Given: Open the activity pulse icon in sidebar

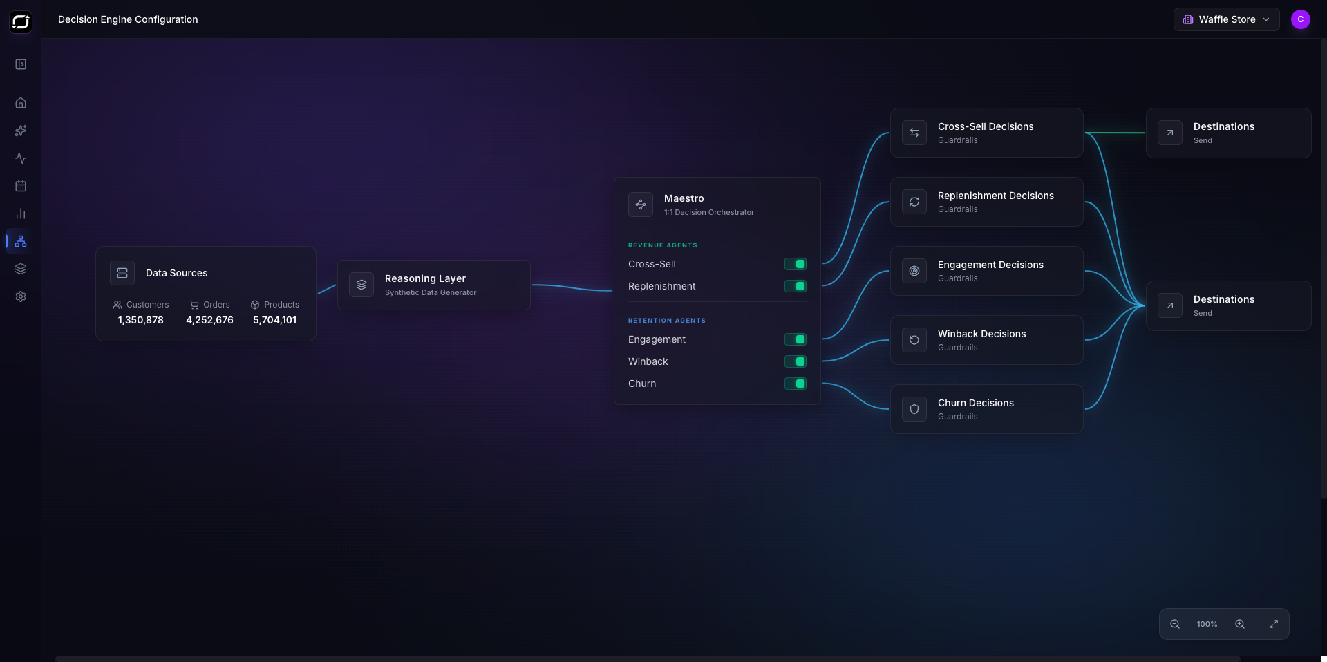Looking at the screenshot, I should pos(21,158).
